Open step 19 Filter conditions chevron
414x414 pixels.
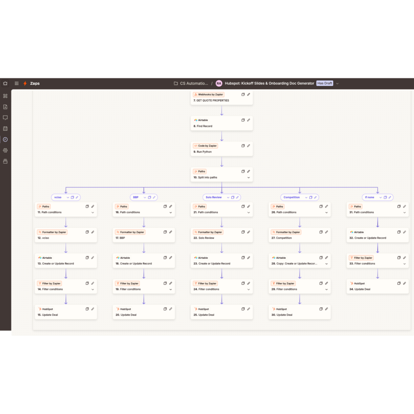click(x=171, y=289)
